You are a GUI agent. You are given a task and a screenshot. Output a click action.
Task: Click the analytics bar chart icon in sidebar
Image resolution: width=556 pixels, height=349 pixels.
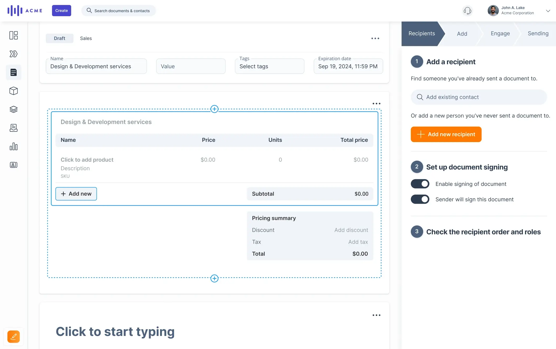[14, 146]
